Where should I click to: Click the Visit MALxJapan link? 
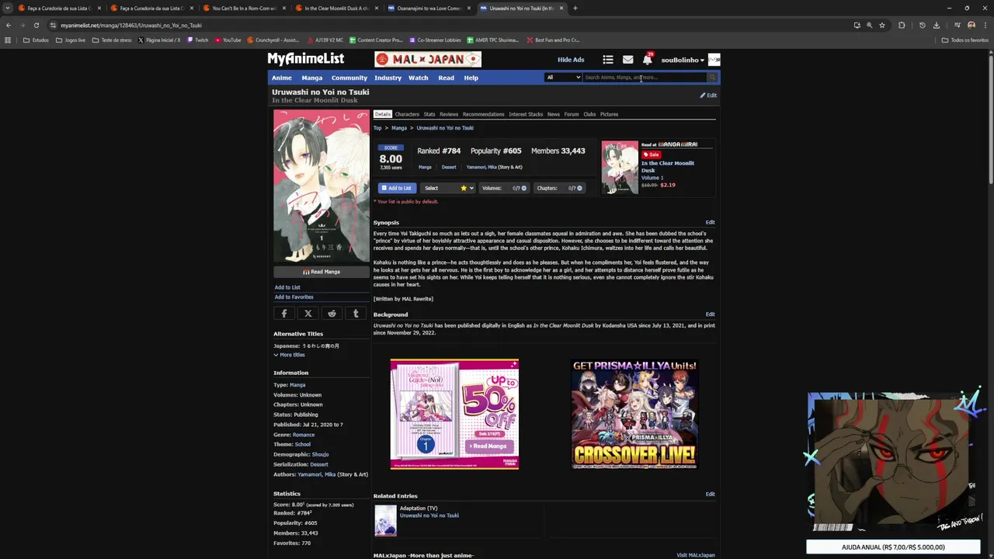click(x=696, y=555)
